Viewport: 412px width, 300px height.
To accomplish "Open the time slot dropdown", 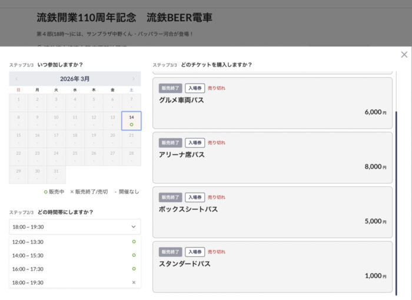I will click(75, 226).
